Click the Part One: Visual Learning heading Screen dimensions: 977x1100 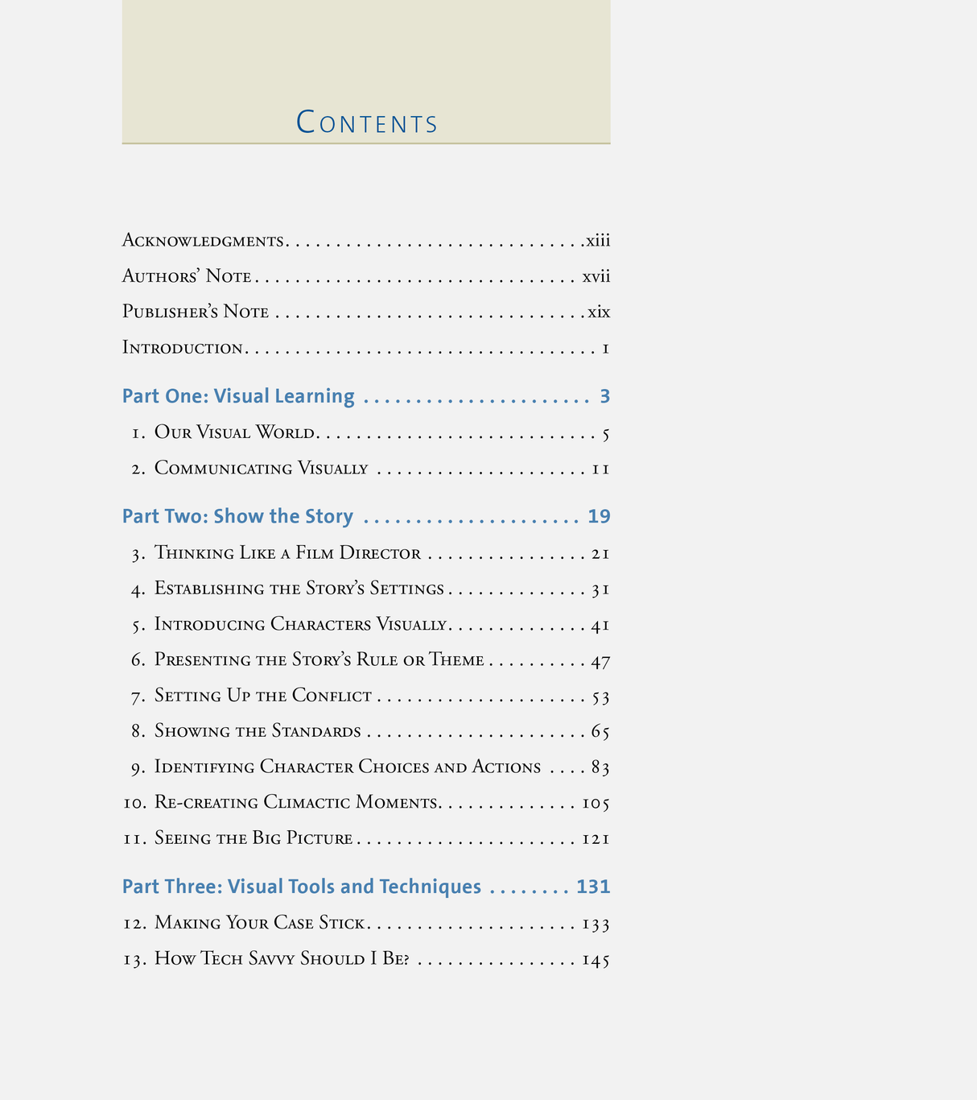(238, 396)
